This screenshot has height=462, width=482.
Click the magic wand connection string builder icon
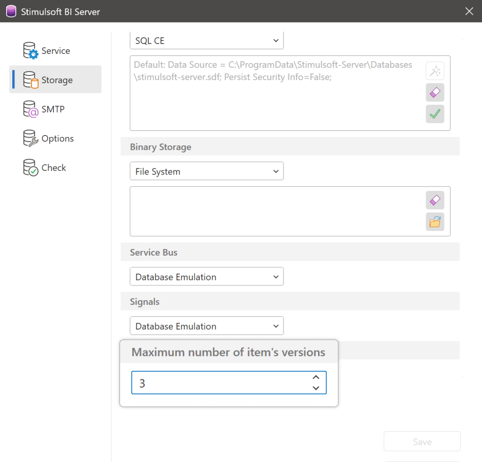point(435,71)
